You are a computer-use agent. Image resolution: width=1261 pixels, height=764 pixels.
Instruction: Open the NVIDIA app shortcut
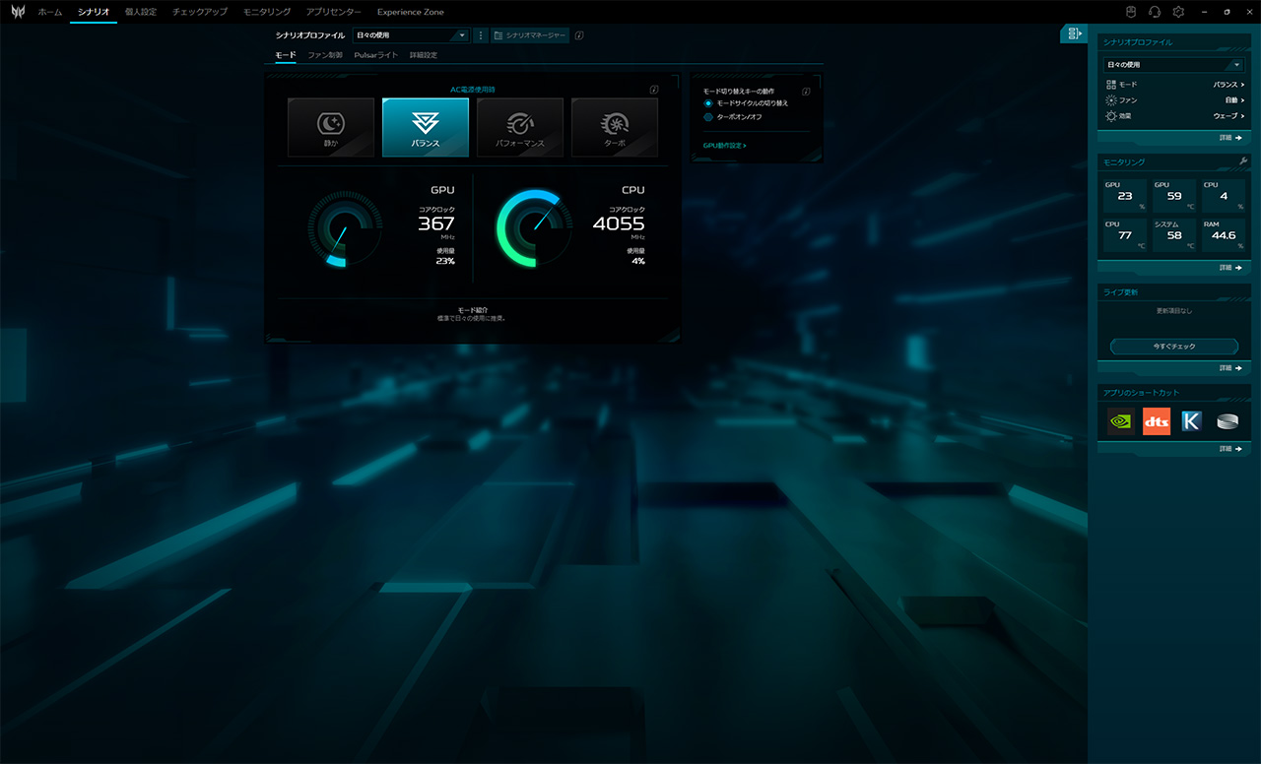coord(1120,421)
